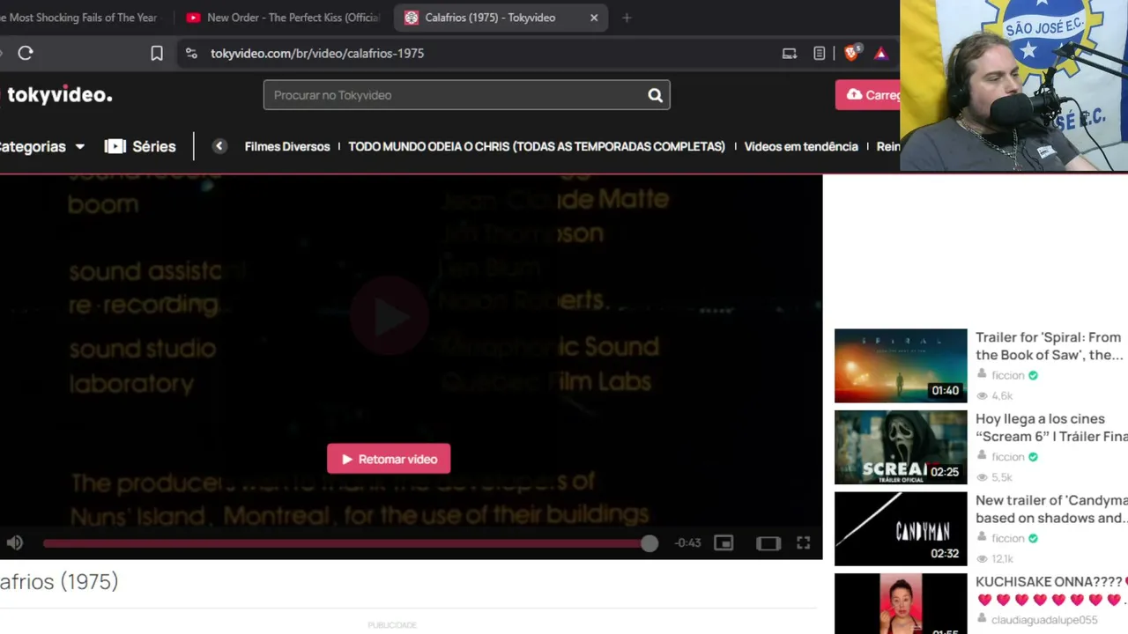The width and height of the screenshot is (1128, 634).
Task: View site information icon beside the URL
Action: point(191,53)
